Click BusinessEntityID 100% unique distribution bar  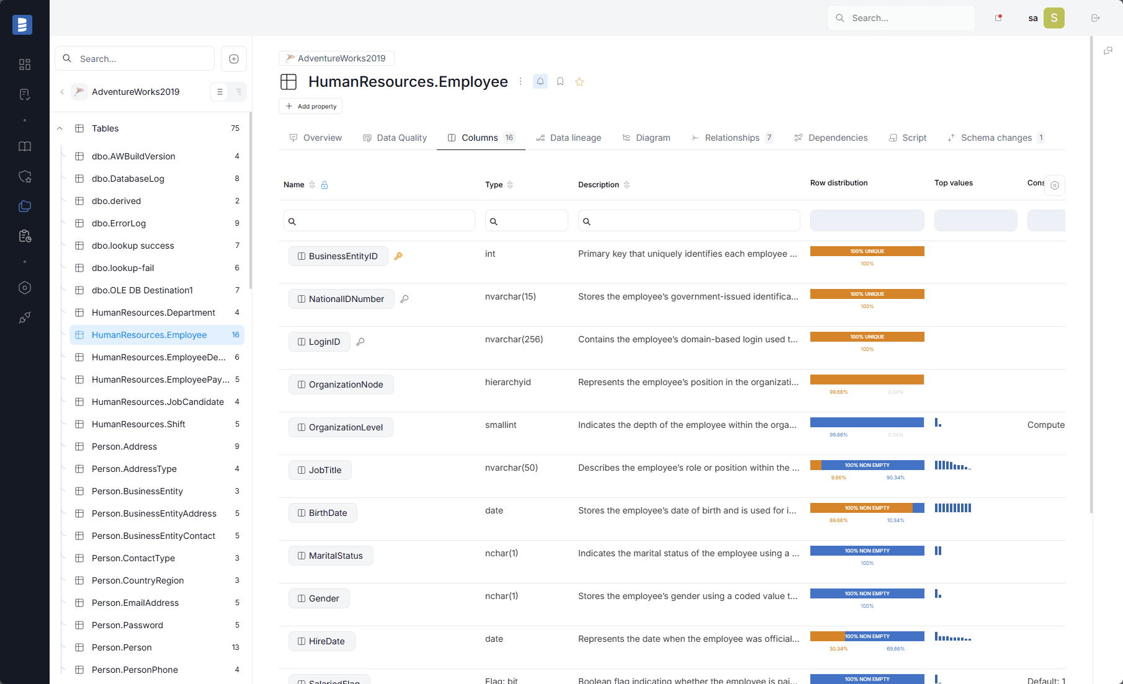(867, 251)
